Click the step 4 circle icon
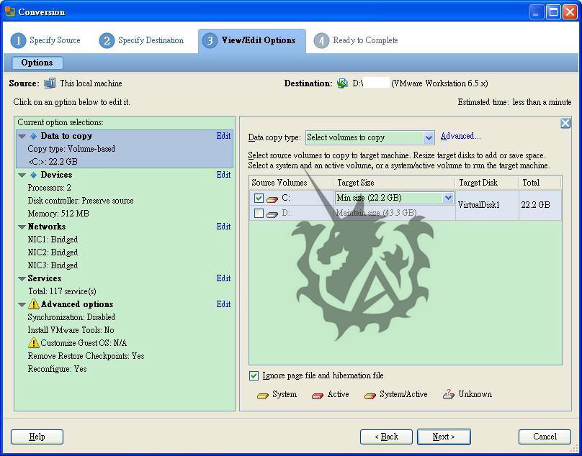Viewport: 582px width, 456px height. (321, 41)
